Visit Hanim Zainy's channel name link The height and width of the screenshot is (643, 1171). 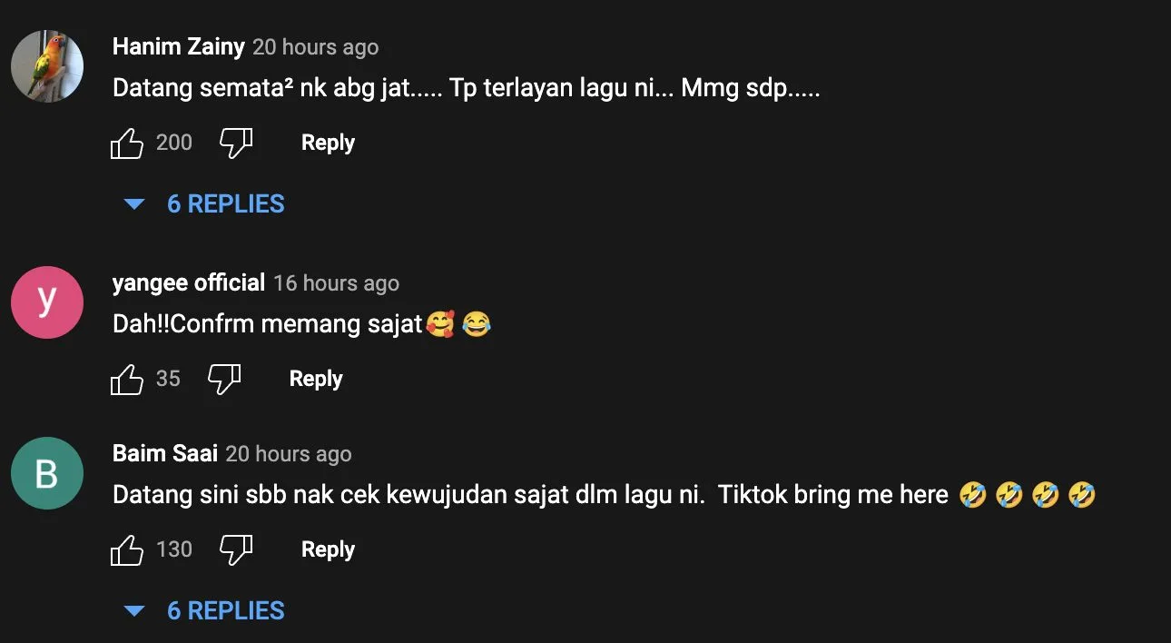178,46
